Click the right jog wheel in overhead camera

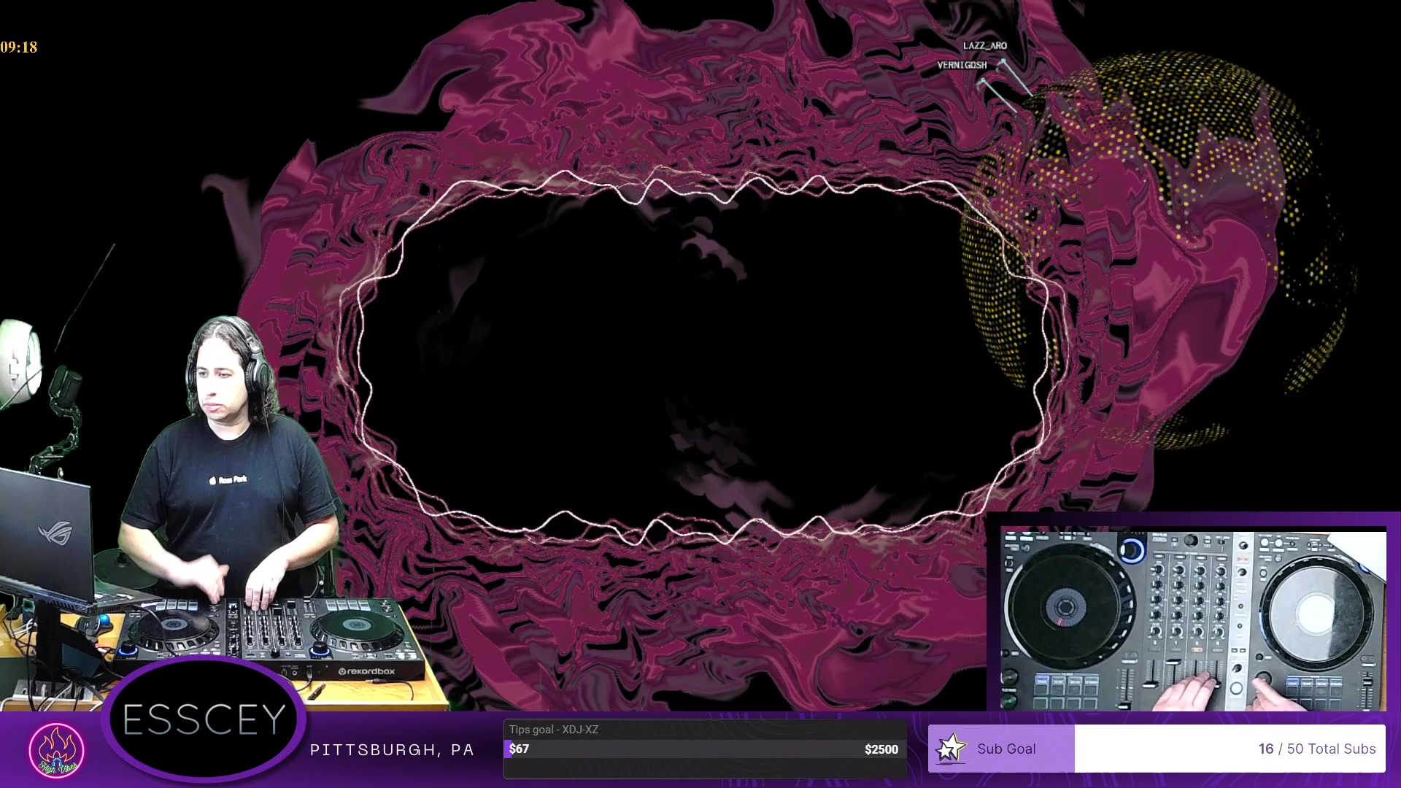pos(1316,611)
